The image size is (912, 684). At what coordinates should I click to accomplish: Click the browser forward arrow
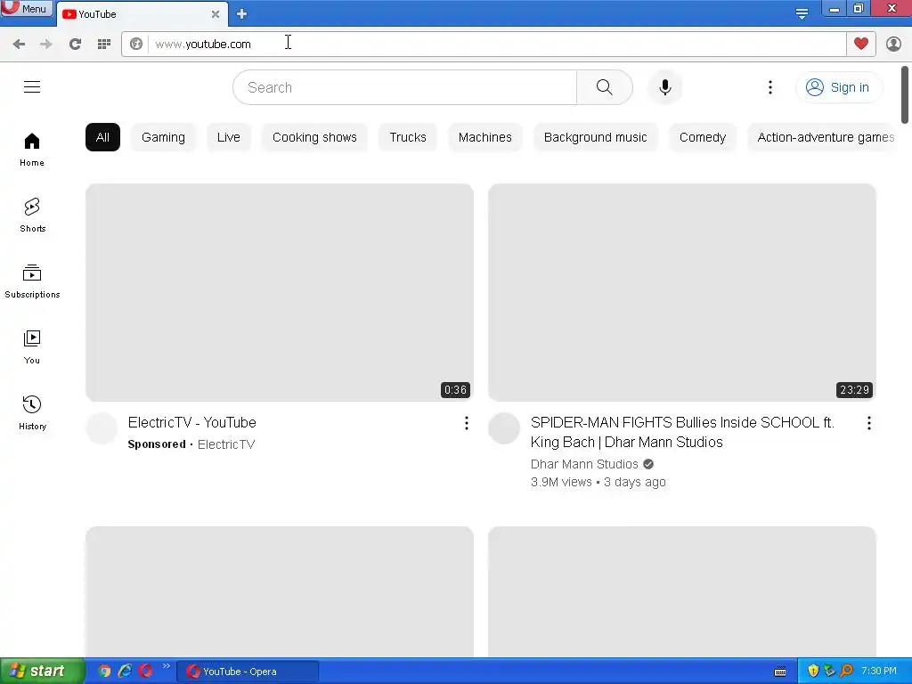pos(46,45)
